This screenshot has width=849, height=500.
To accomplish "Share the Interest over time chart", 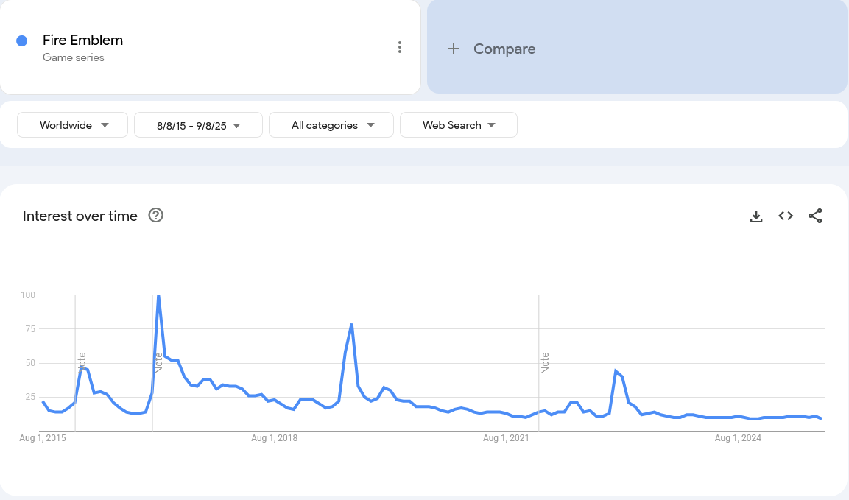I will 815,216.
